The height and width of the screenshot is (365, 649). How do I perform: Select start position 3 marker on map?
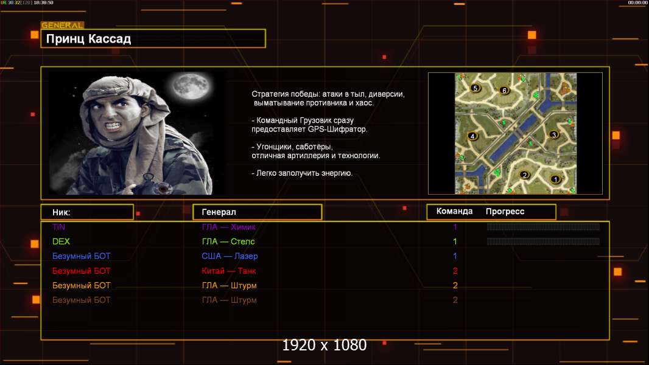tap(553, 134)
